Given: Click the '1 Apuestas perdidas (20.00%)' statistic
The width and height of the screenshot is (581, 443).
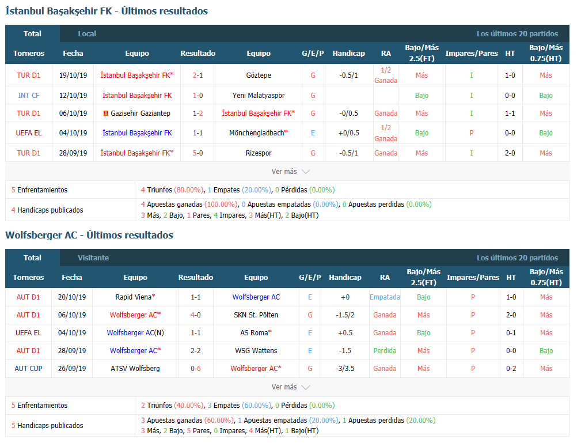Looking at the screenshot, I should point(389,421).
